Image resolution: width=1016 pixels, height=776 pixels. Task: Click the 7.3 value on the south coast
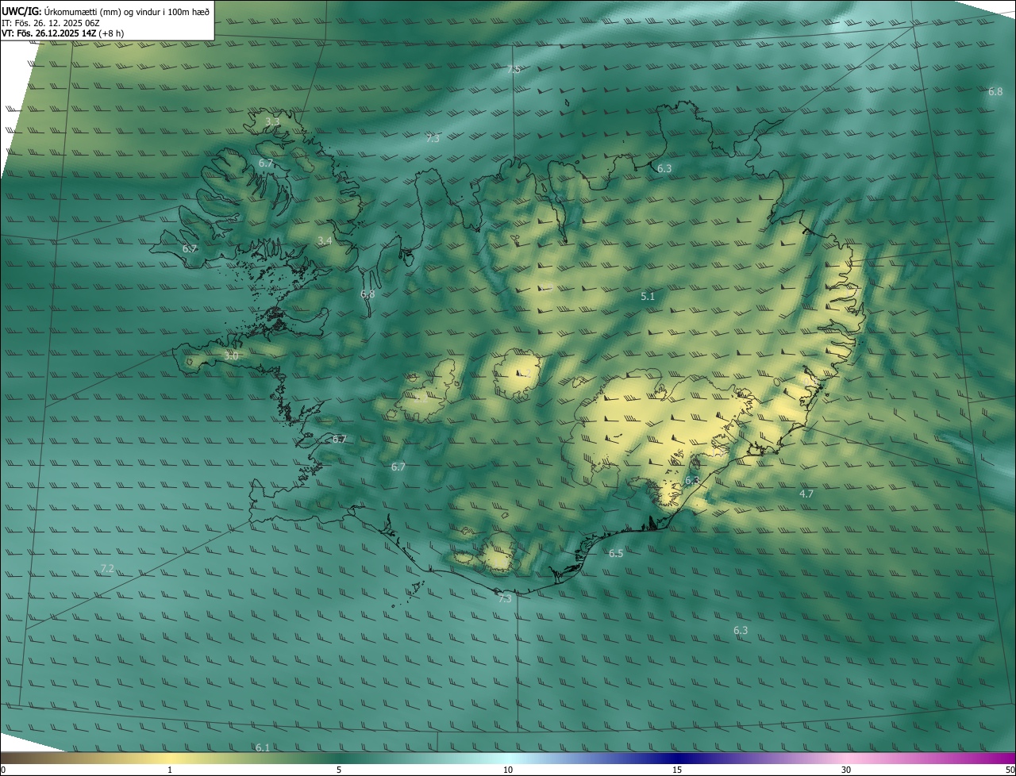coord(505,598)
